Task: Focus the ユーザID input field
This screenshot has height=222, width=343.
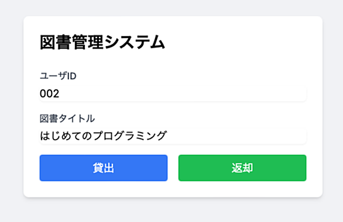Action: [x=173, y=93]
